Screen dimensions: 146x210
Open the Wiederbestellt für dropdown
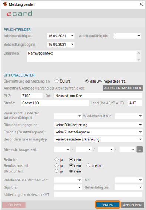coord(140,116)
